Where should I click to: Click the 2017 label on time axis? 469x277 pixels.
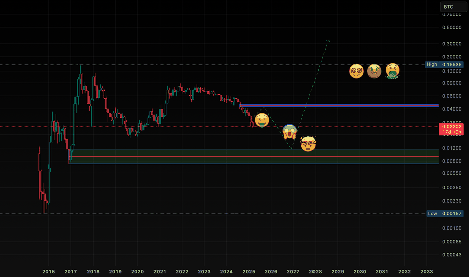click(x=70, y=272)
